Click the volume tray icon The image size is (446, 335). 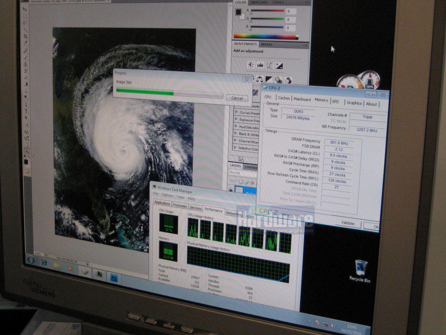[x=333, y=325]
